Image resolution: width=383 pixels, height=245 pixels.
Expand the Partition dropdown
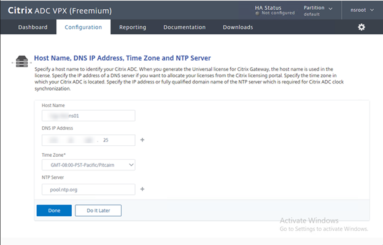tap(318, 11)
